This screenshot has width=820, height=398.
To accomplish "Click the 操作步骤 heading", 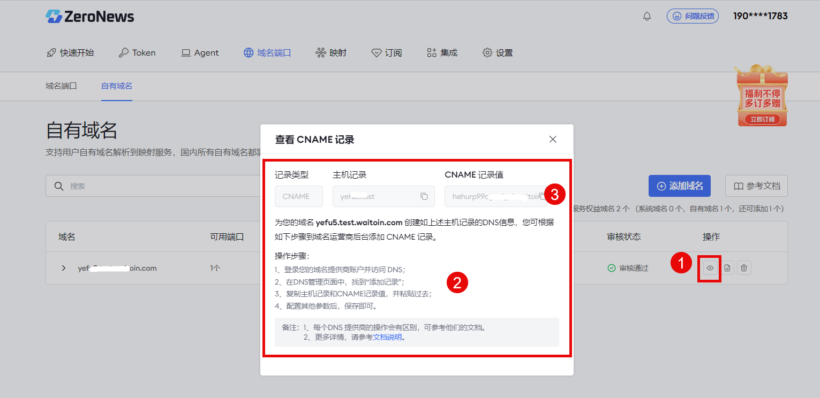I will (x=292, y=256).
